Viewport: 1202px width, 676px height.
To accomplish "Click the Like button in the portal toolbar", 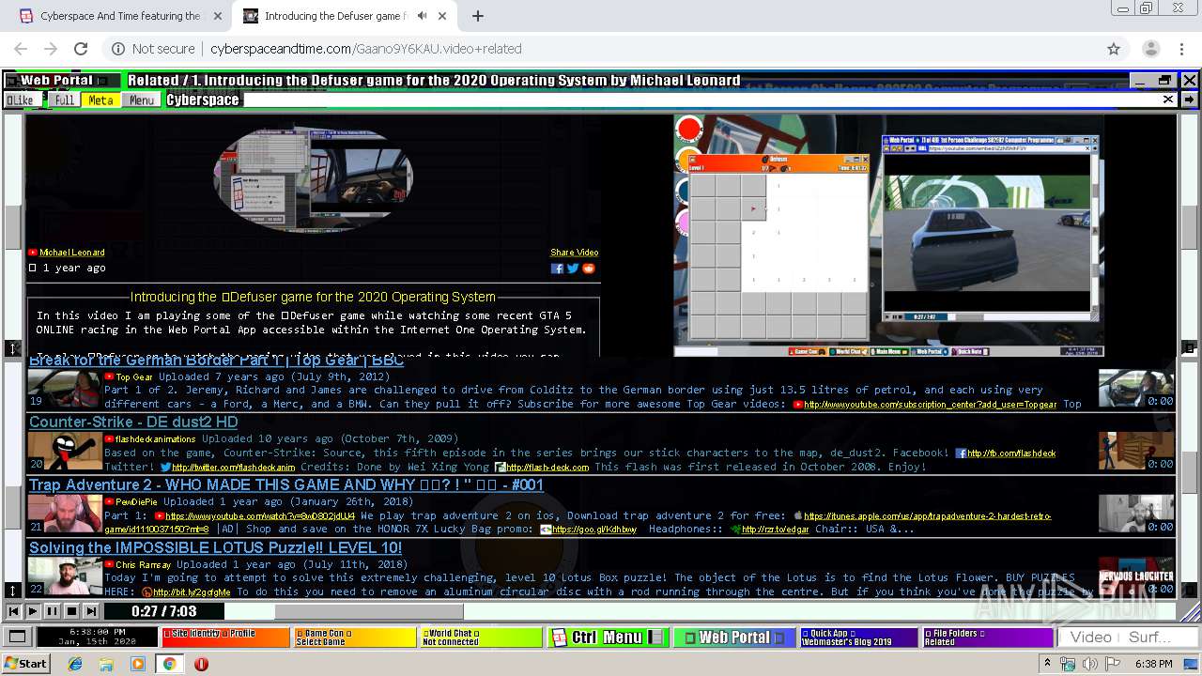I will [22, 100].
